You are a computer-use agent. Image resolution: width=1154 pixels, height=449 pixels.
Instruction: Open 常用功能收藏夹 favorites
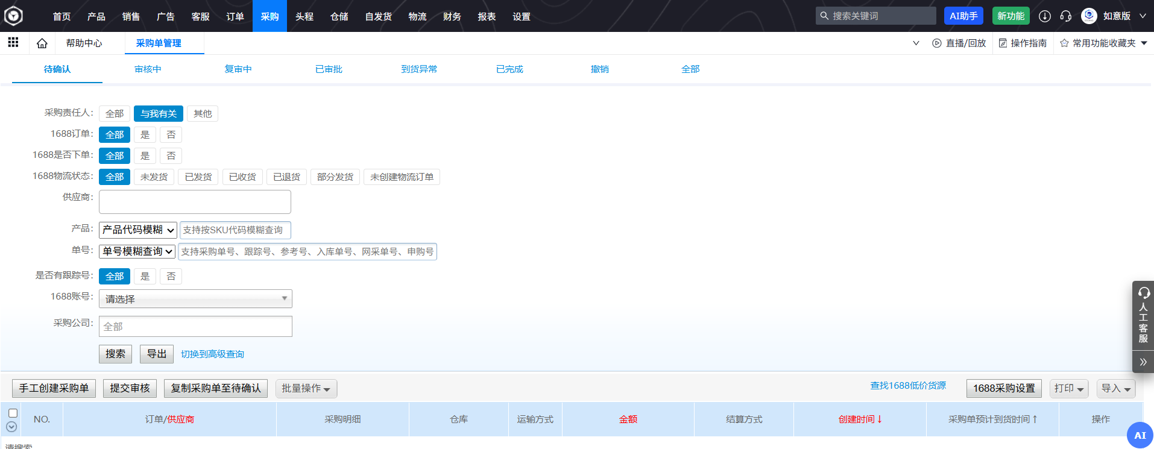[1103, 43]
